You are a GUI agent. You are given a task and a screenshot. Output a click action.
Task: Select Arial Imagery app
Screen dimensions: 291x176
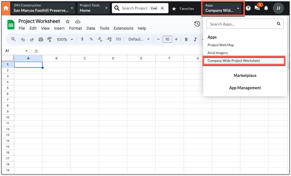pyautogui.click(x=218, y=53)
